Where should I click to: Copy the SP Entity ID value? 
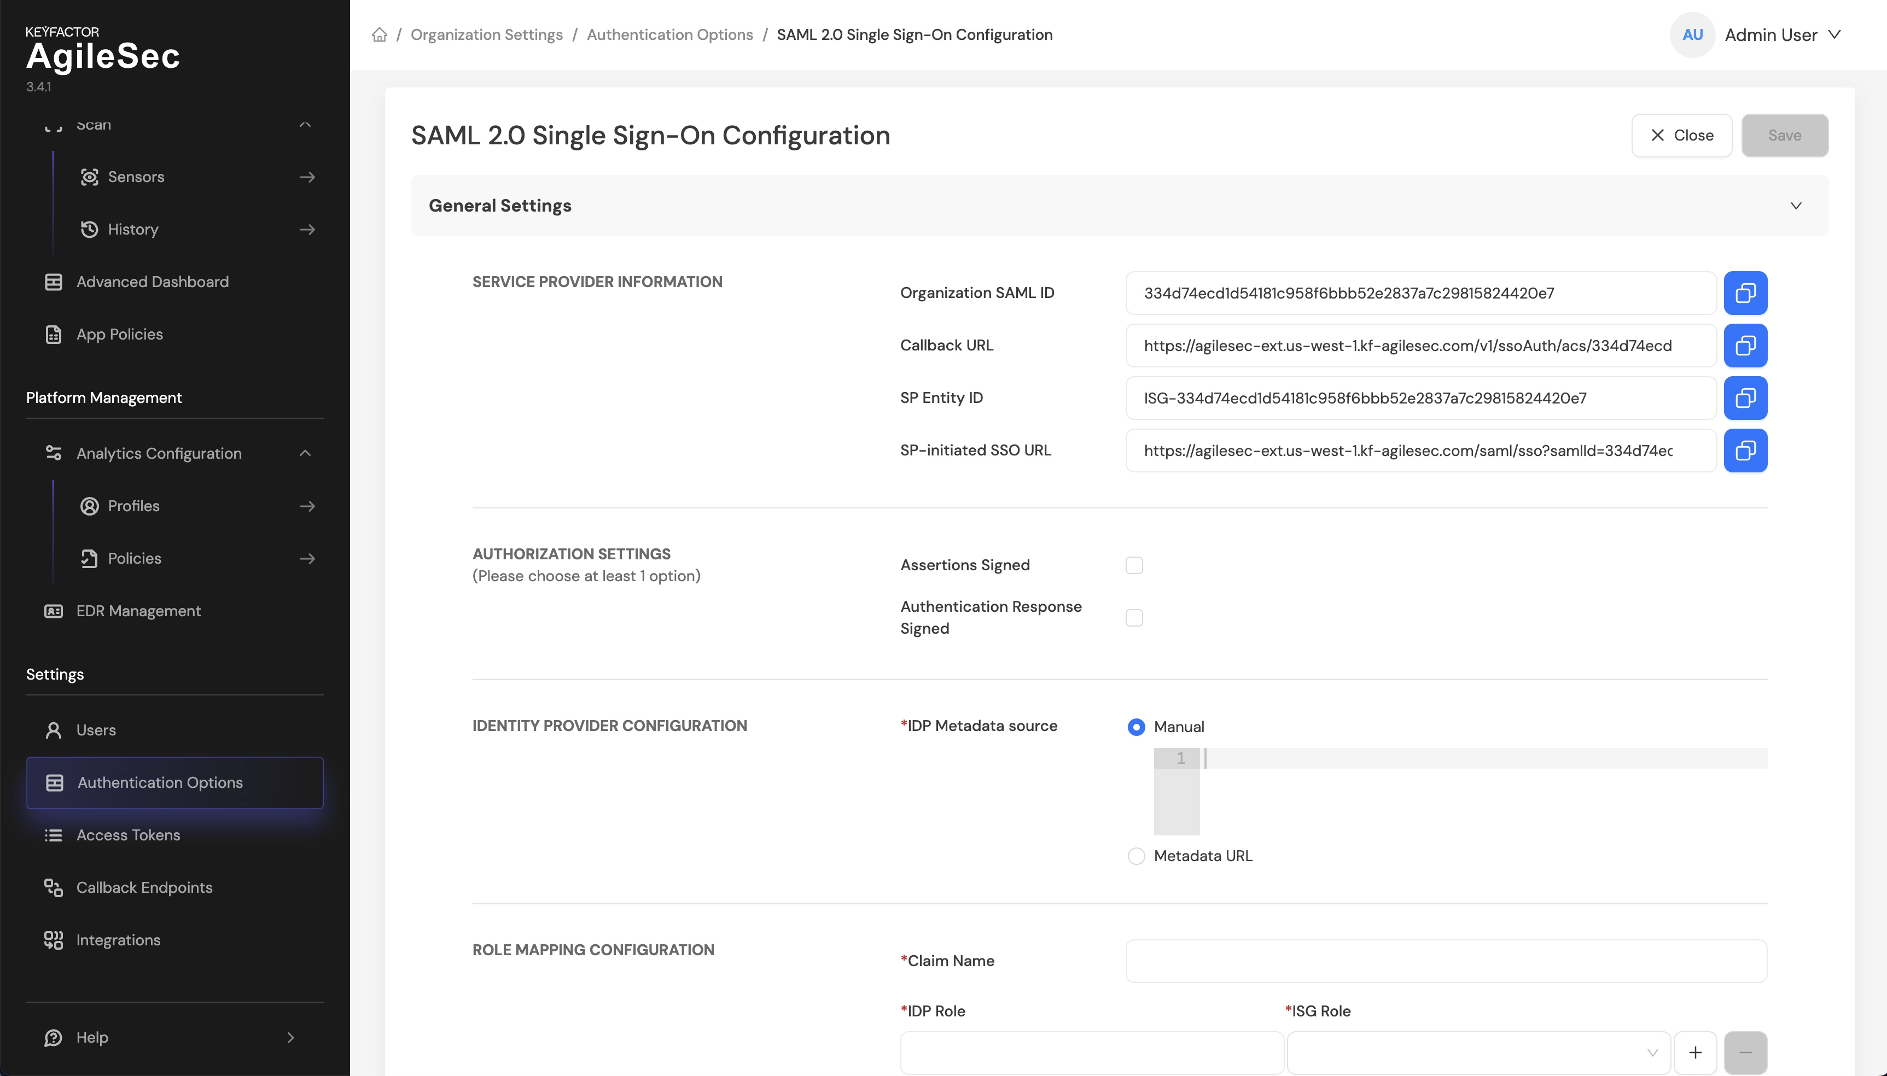point(1746,397)
